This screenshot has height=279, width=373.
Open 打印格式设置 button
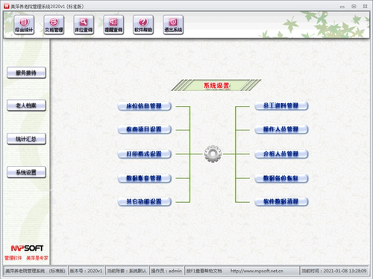pyautogui.click(x=145, y=154)
